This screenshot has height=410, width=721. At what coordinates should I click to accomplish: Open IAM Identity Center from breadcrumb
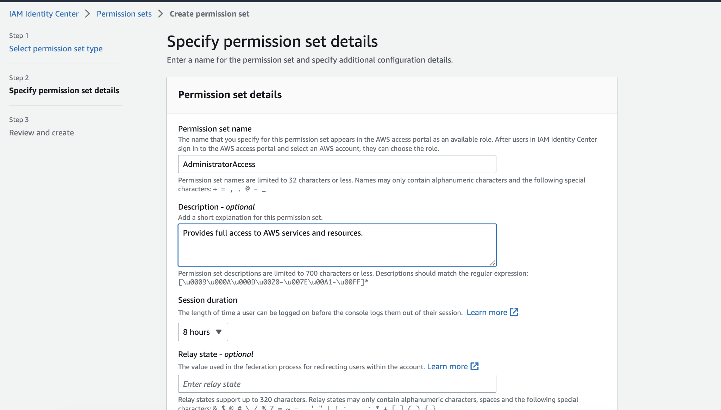[44, 13]
